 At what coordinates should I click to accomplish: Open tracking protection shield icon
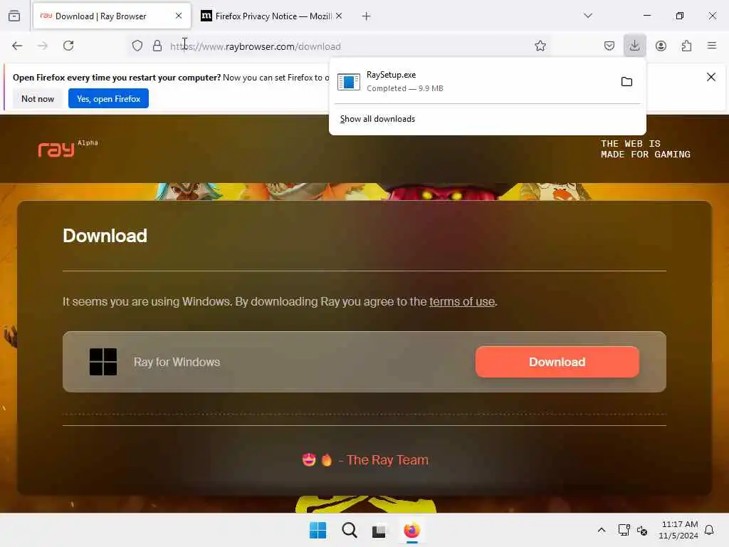[137, 46]
